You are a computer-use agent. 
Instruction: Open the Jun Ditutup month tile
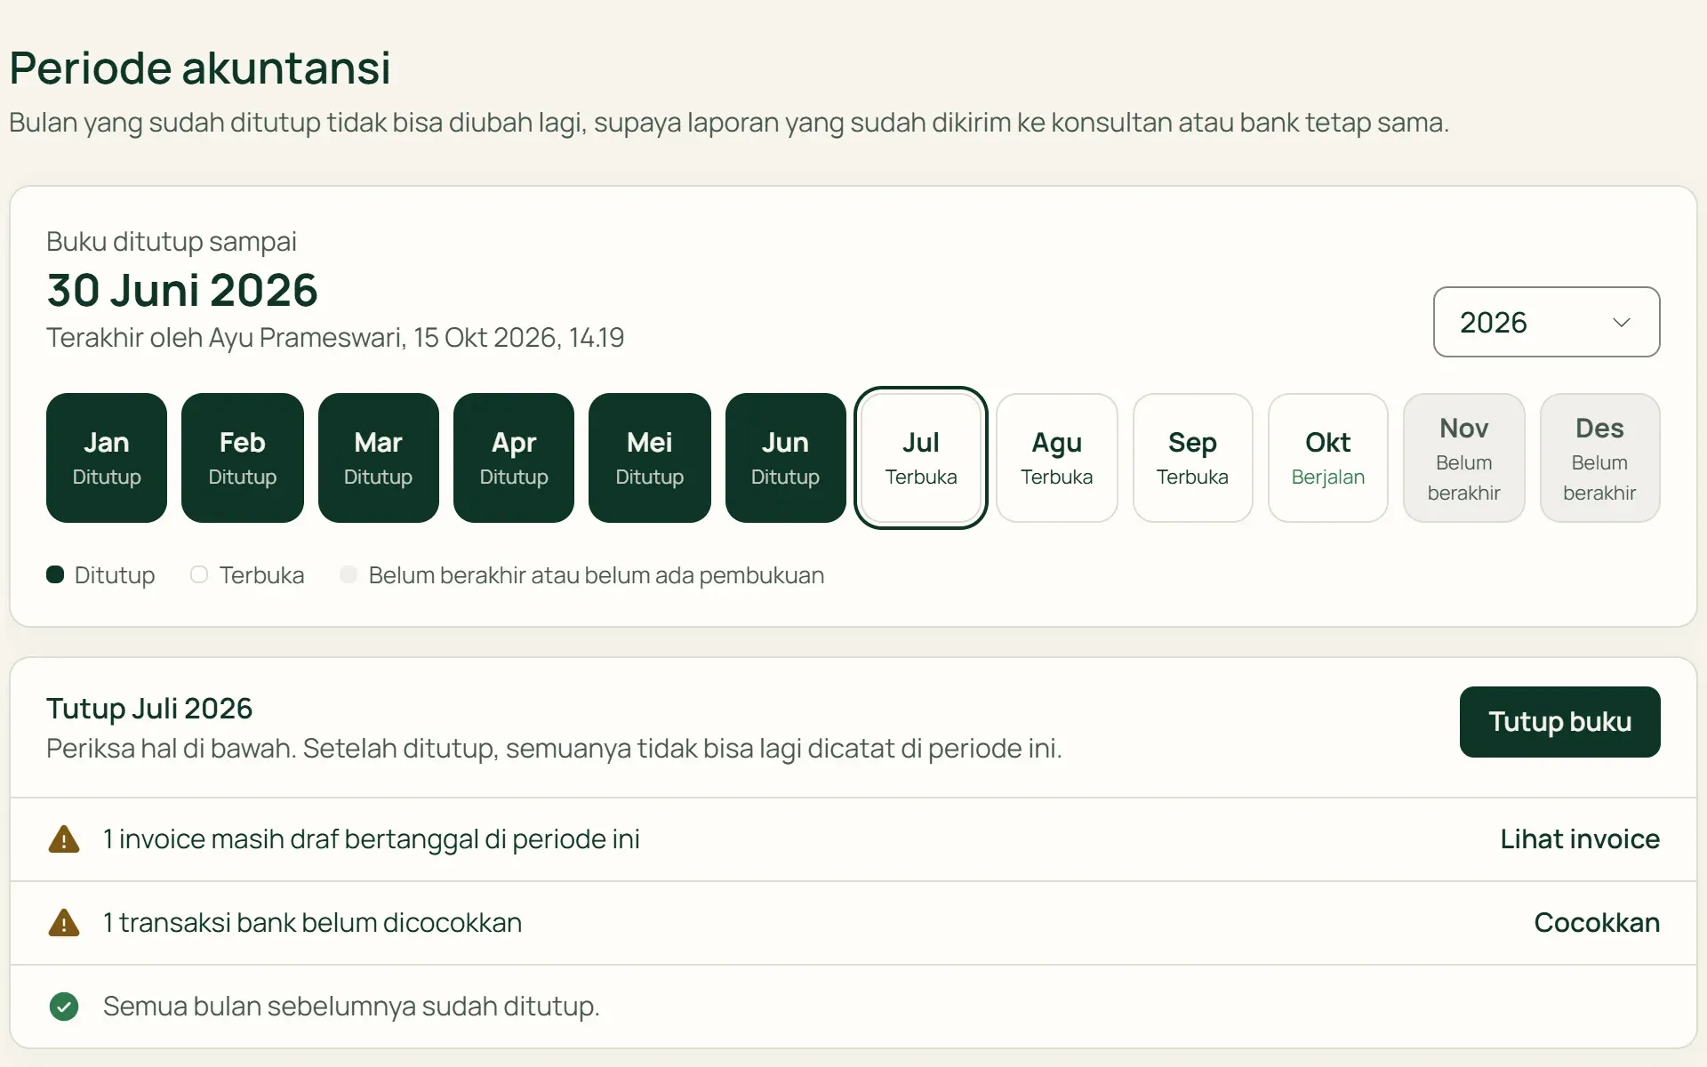785,458
